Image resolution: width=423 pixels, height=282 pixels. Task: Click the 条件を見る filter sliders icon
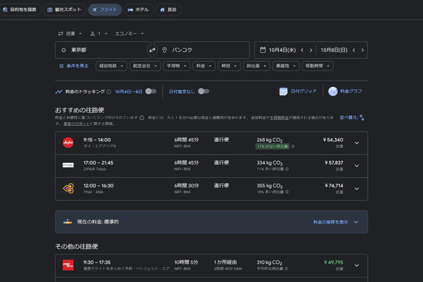[x=61, y=66]
